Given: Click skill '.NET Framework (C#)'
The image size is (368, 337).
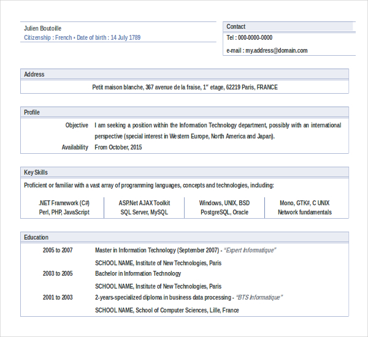Looking at the screenshot, I should point(64,203).
